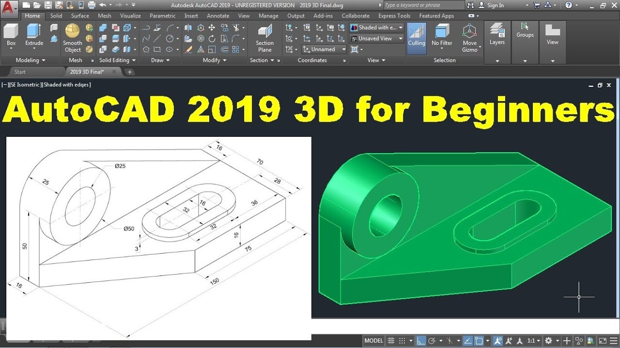Switch to the Surface ribbon tab
The image size is (620, 348).
[x=80, y=16]
